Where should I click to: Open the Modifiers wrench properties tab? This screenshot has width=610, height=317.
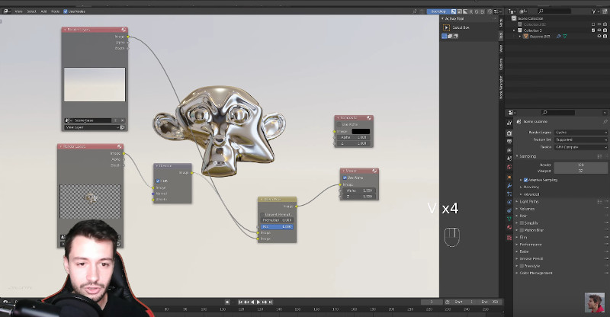coord(509,185)
